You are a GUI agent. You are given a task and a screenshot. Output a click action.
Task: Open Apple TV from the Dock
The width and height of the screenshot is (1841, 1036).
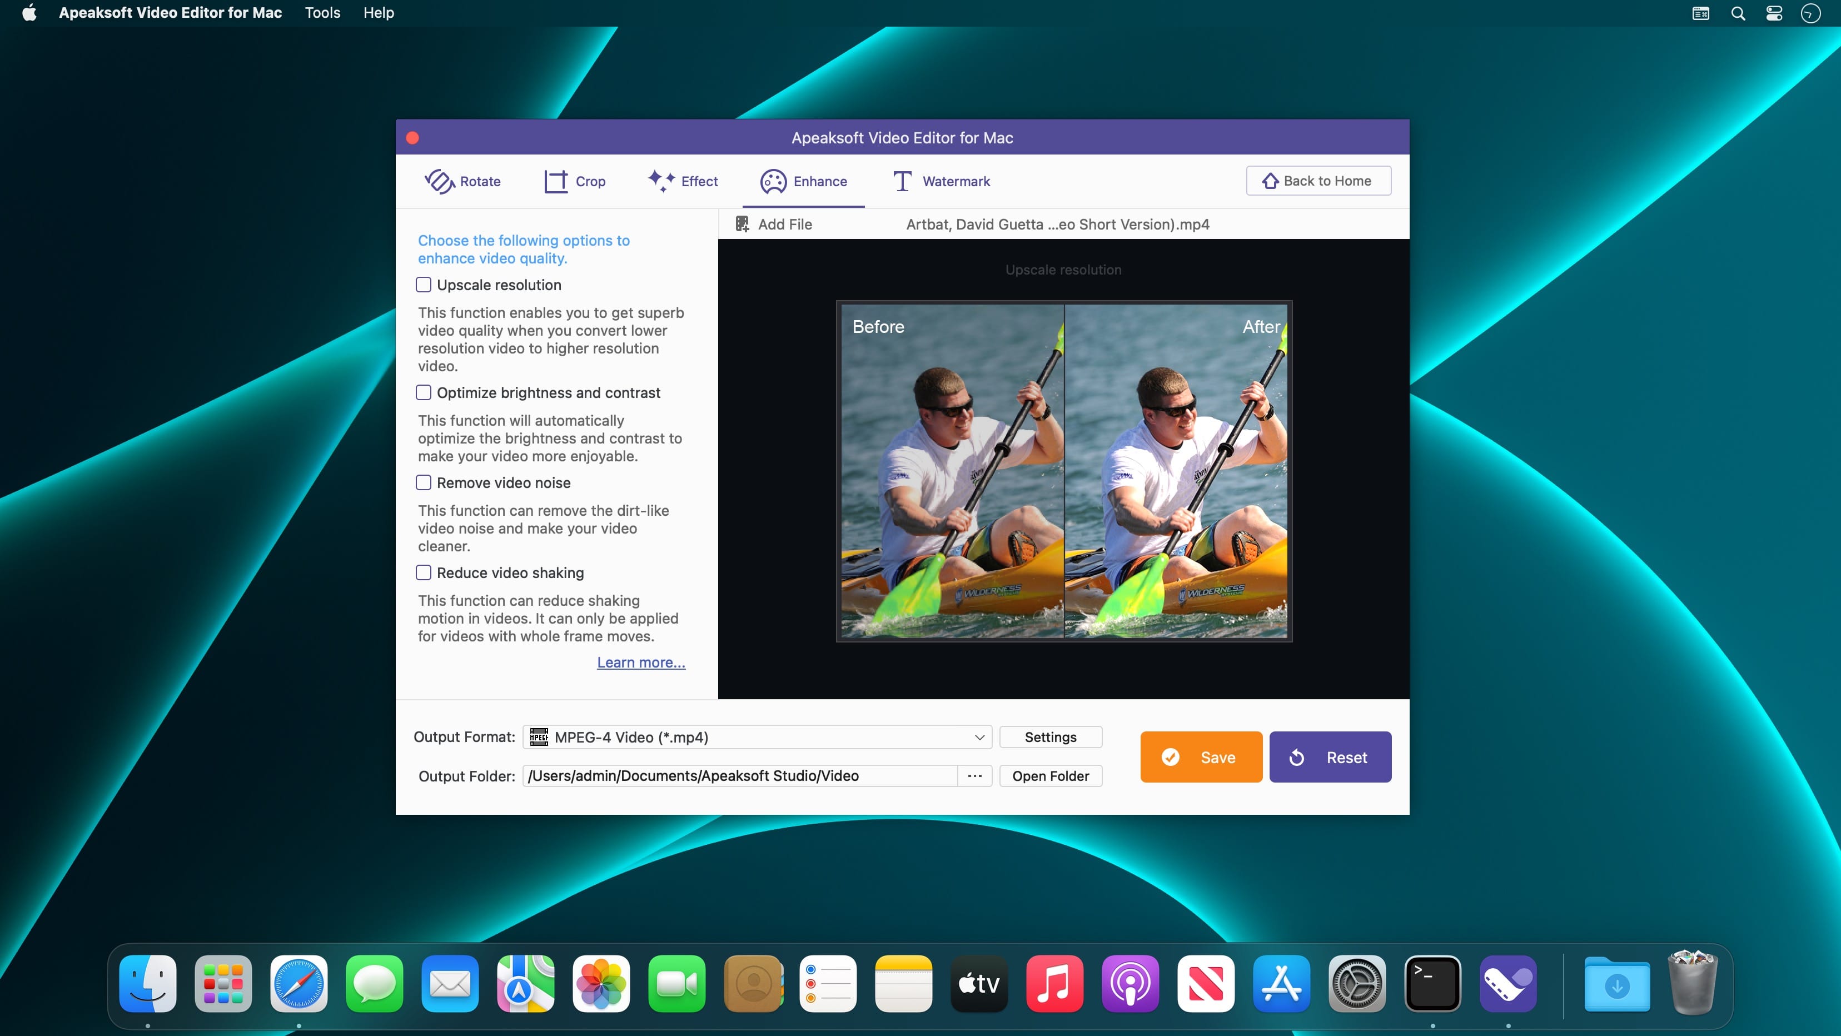pos(979,984)
